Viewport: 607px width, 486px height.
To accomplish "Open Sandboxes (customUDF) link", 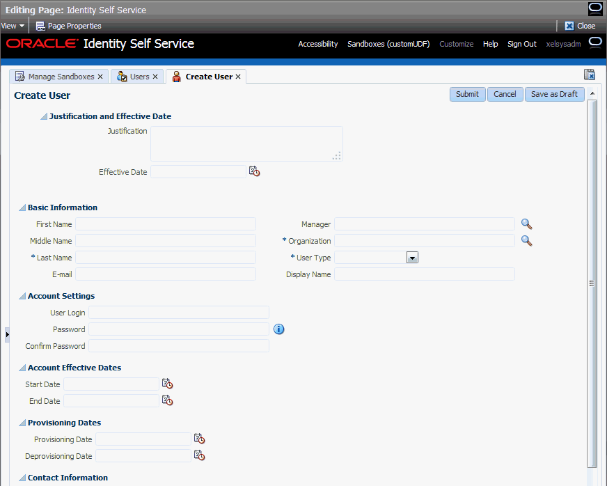I will point(388,44).
